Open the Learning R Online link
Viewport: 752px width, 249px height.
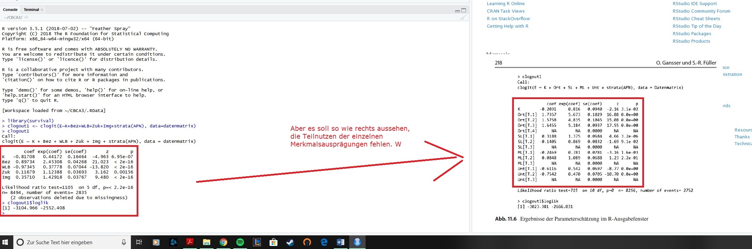pyautogui.click(x=505, y=4)
